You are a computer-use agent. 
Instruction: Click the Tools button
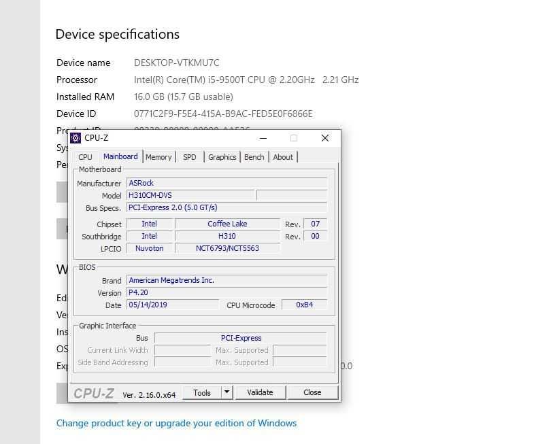click(x=202, y=393)
